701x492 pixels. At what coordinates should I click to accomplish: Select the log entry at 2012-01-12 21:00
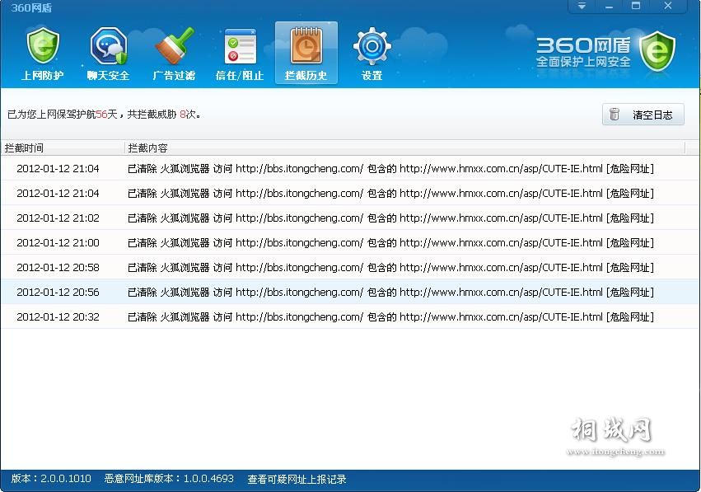point(350,243)
